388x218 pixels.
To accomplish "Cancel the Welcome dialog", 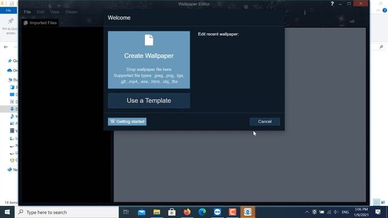I will point(265,121).
